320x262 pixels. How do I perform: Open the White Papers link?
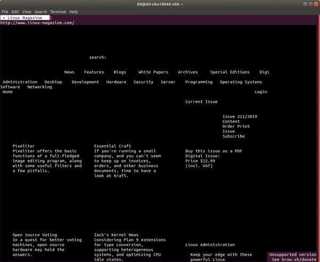click(x=153, y=72)
